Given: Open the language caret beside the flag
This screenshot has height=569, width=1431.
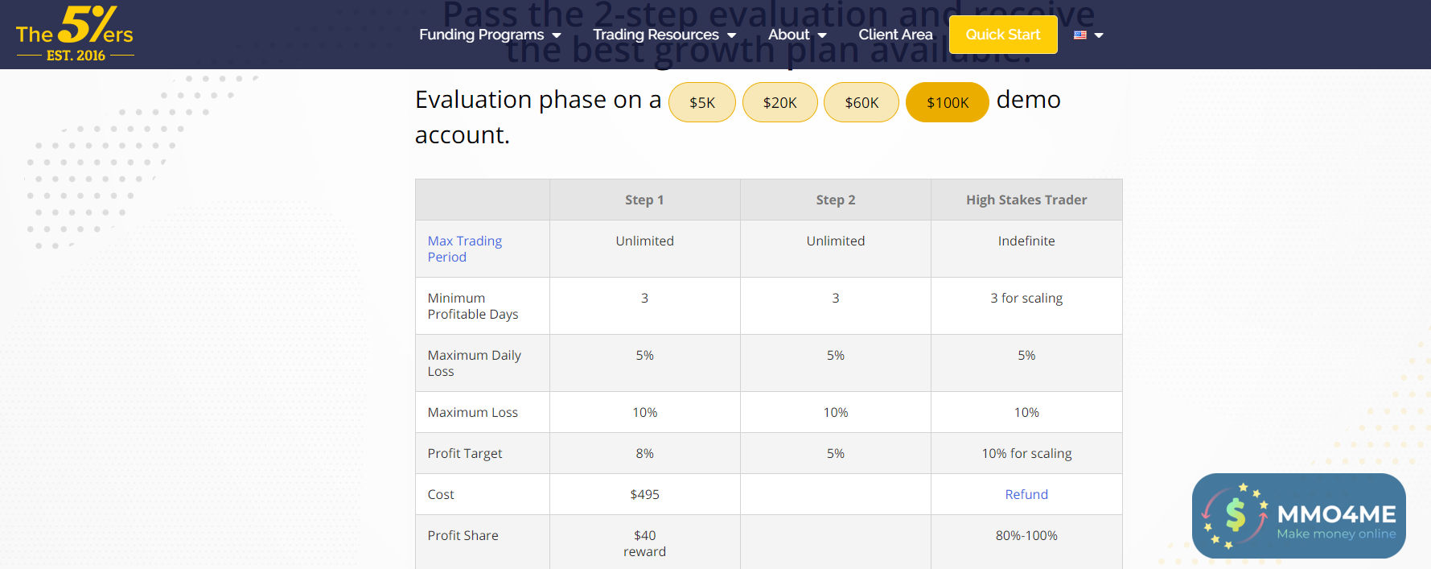Looking at the screenshot, I should click(x=1099, y=35).
